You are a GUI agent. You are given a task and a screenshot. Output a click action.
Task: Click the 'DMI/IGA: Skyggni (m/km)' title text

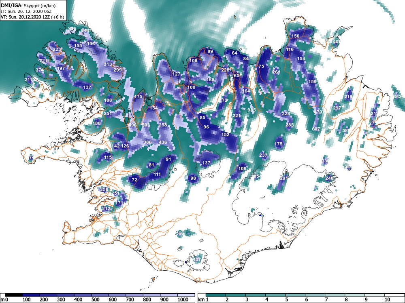tap(28, 5)
